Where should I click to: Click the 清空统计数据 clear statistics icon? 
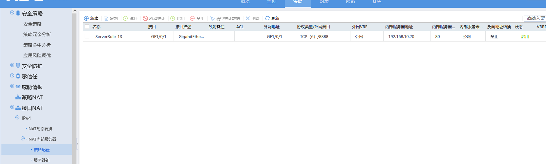coord(212,18)
